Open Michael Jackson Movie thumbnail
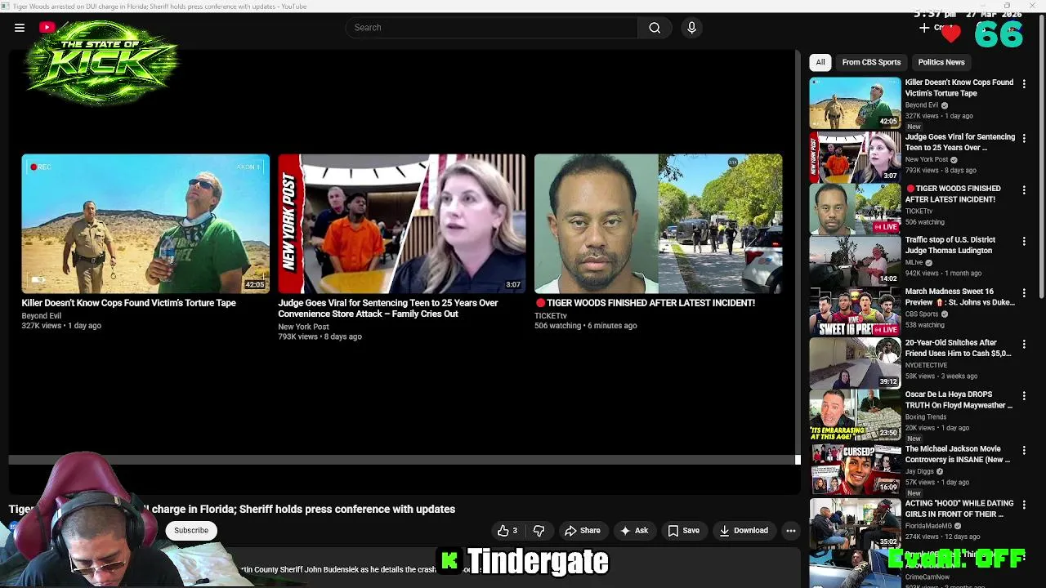 tap(855, 470)
